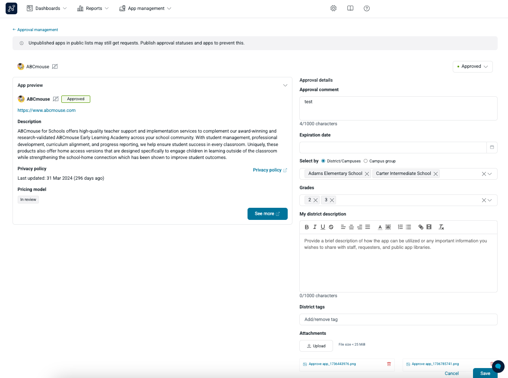Image resolution: width=508 pixels, height=378 pixels.
Task: Apply italic formatting in the rich text toolbar
Action: [x=314, y=227]
